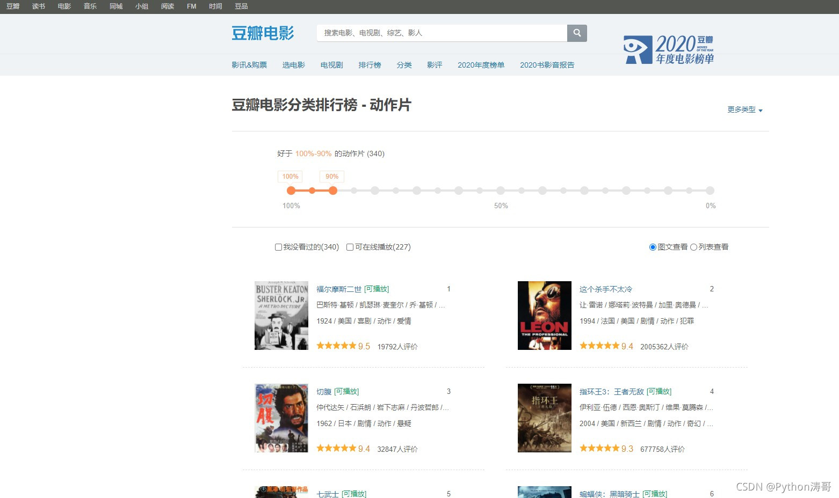839x498 pixels.
Task: Click 豆瓣 in the top dark bar
Action: [x=13, y=6]
